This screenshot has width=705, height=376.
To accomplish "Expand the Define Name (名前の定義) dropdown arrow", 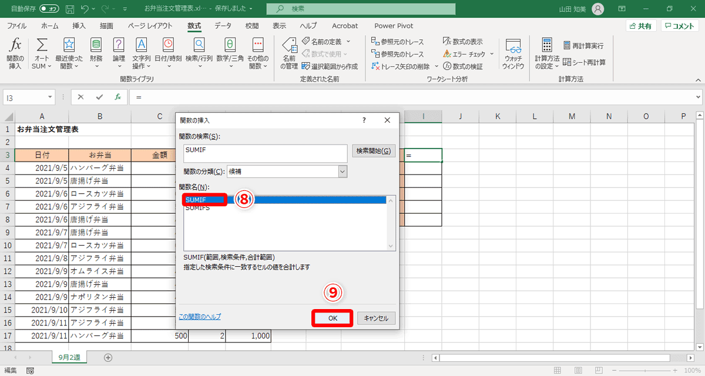I will point(348,42).
